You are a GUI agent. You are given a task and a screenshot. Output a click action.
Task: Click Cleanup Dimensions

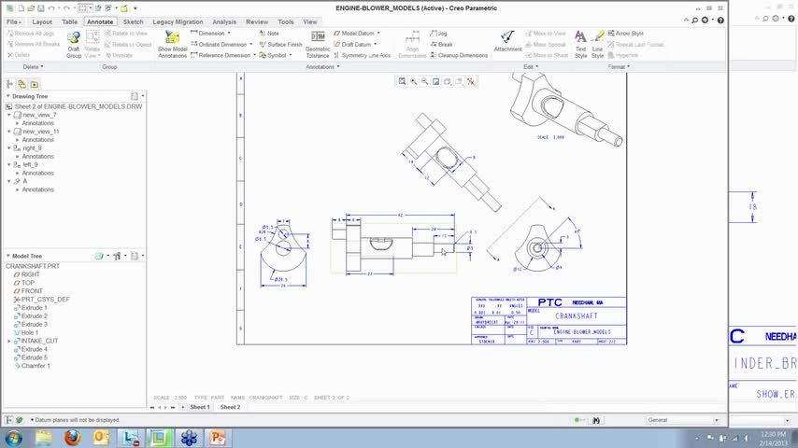click(x=459, y=55)
